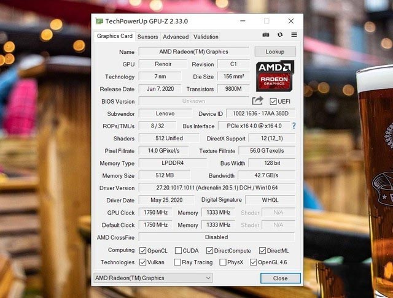
Task: Click the Name field AMD Radeon(TM) Graphics
Action: pyautogui.click(x=194, y=52)
